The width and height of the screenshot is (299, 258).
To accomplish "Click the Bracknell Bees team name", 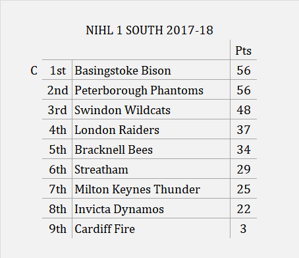I will (113, 150).
